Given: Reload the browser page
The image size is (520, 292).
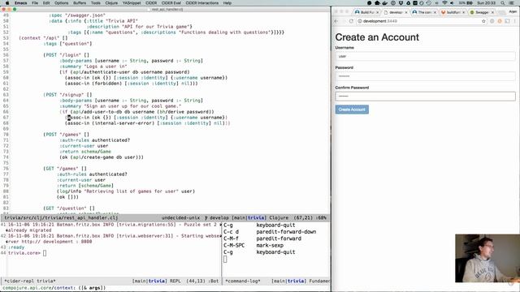Looking at the screenshot, I should click(x=351, y=21).
